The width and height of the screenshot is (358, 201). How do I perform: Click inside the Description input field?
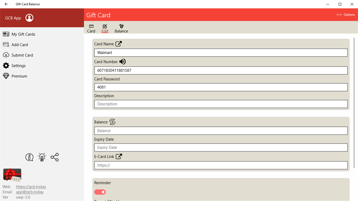coord(221,104)
